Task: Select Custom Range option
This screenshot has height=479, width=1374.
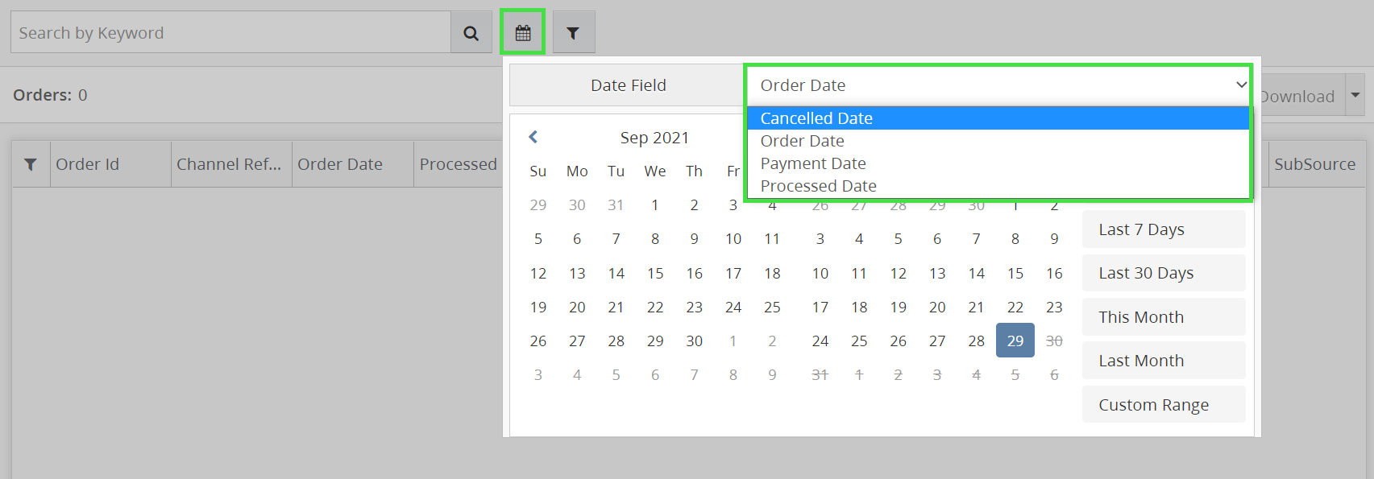Action: [x=1163, y=405]
